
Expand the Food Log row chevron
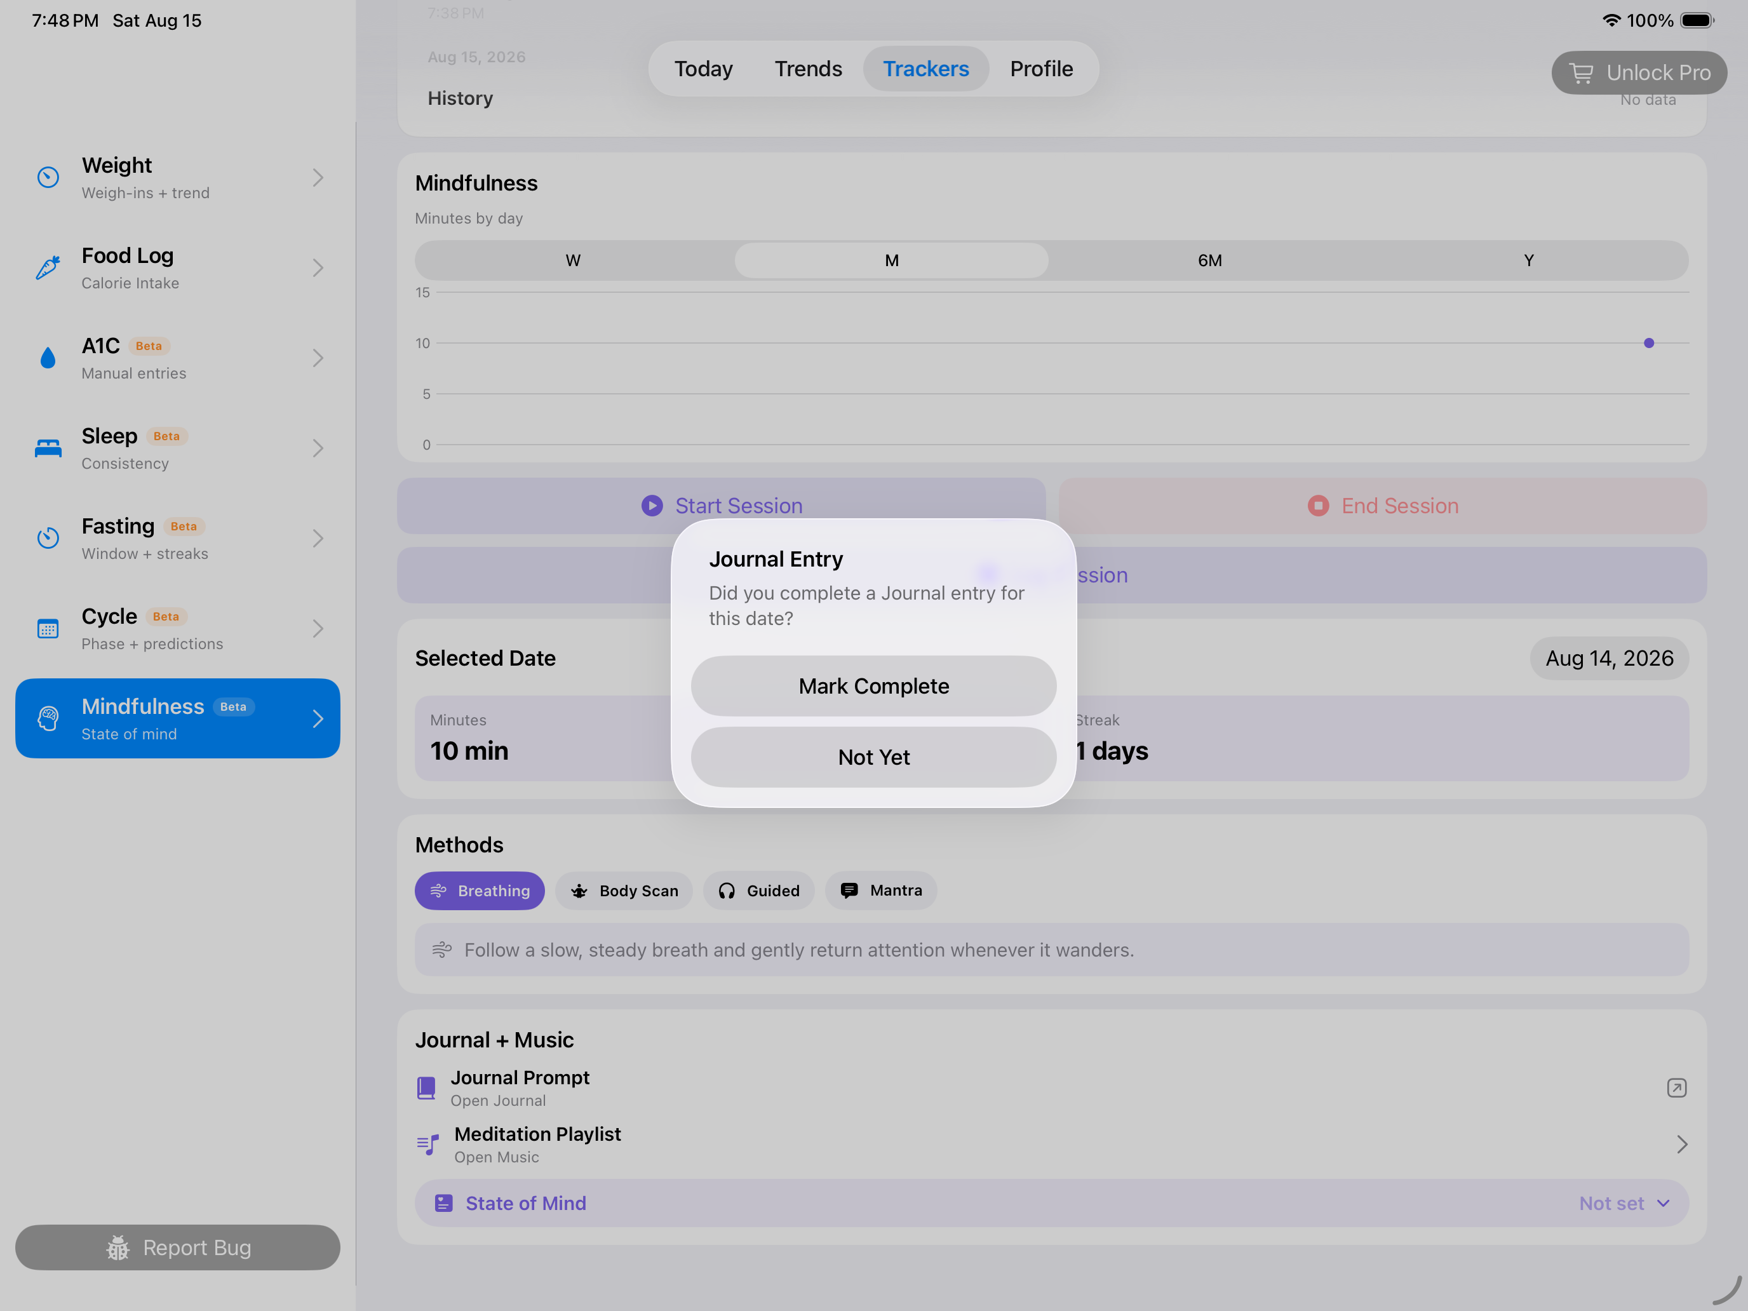318,267
